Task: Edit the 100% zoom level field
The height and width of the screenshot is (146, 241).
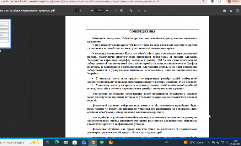Action: click(x=99, y=11)
